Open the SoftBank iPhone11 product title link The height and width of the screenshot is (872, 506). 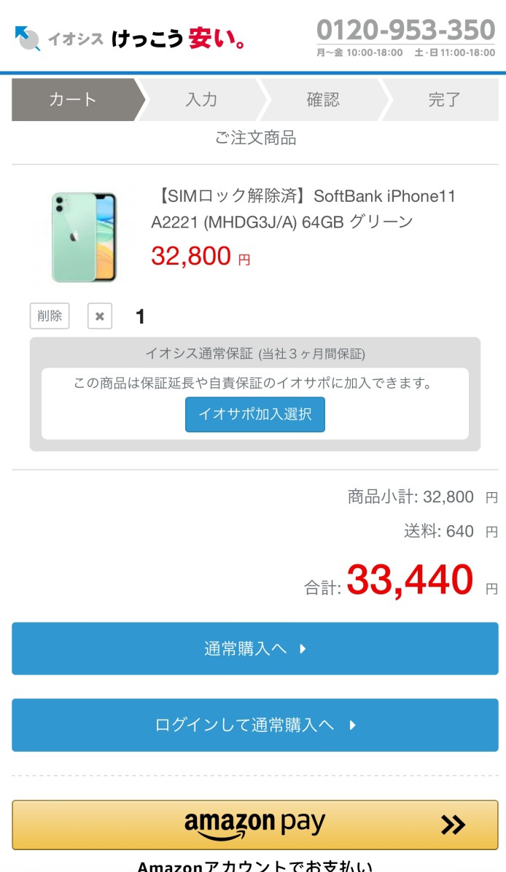(x=303, y=209)
